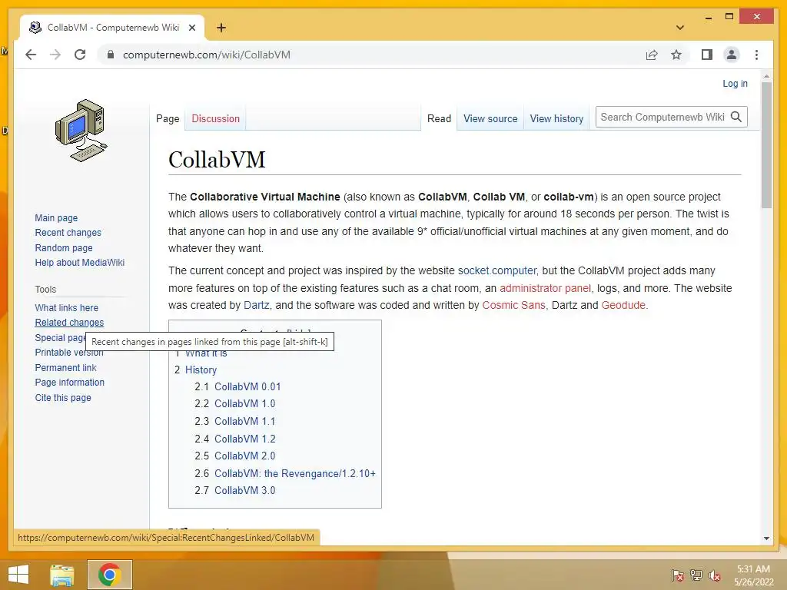Viewport: 787px width, 590px height.
Task: Open Permanent link in Tools
Action: pyautogui.click(x=65, y=368)
